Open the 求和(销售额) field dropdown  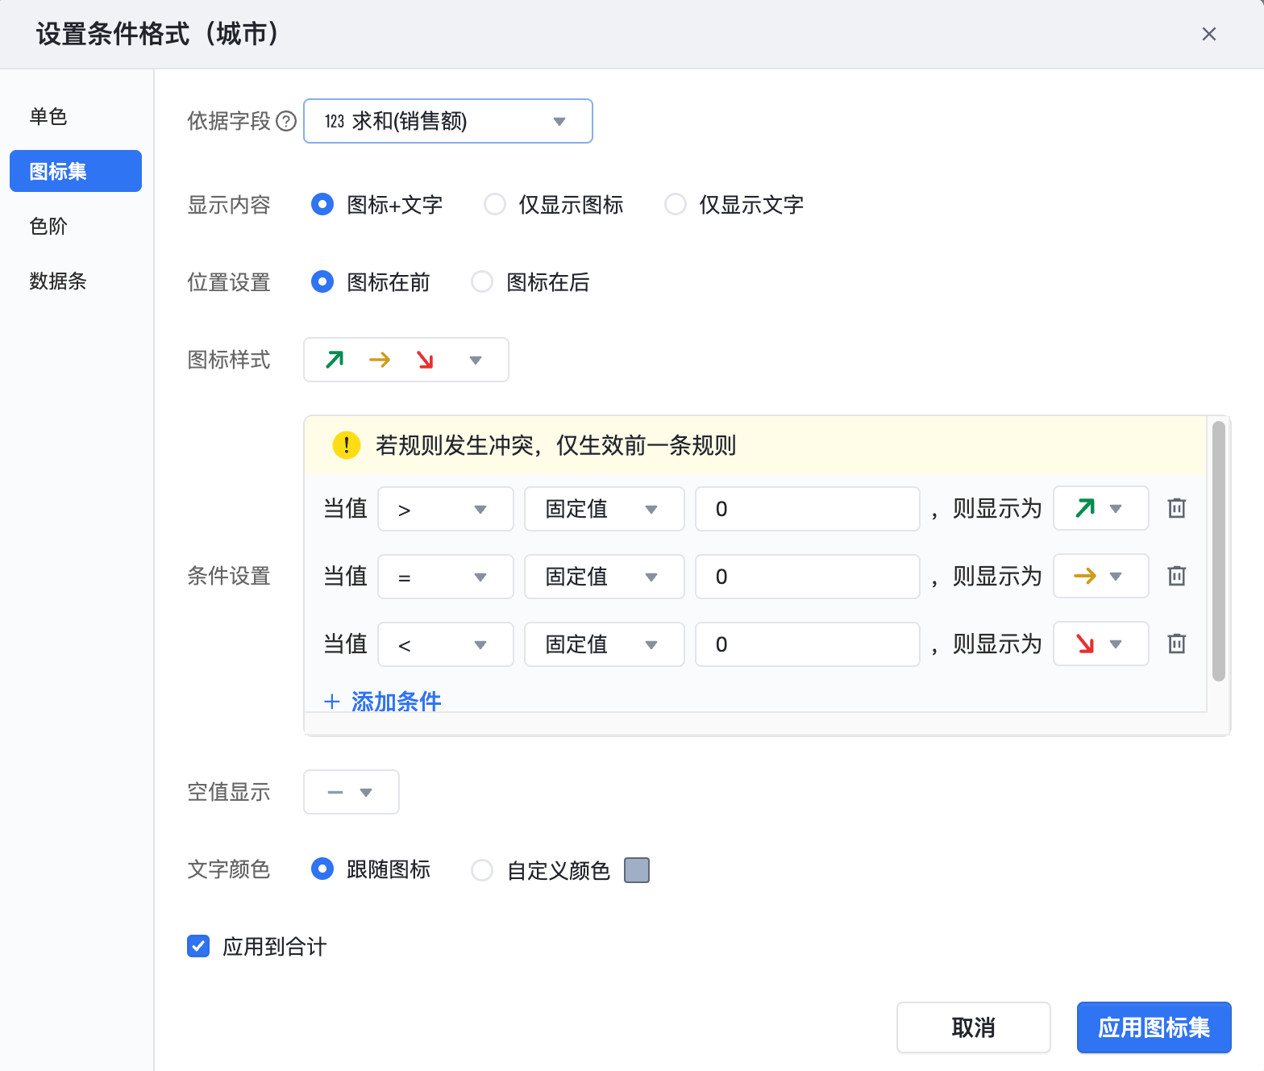tap(447, 121)
